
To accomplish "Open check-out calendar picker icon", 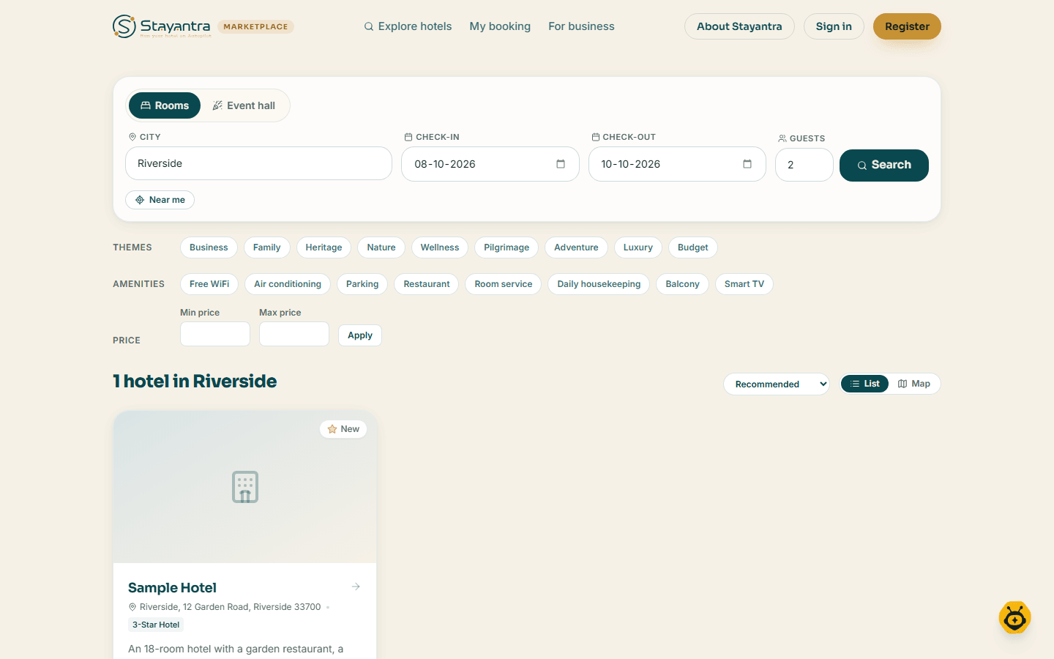I will [747, 164].
